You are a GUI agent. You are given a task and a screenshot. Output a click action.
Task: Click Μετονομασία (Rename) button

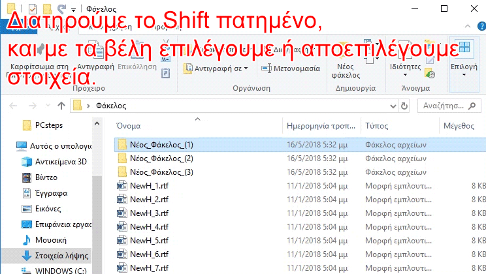coord(291,68)
